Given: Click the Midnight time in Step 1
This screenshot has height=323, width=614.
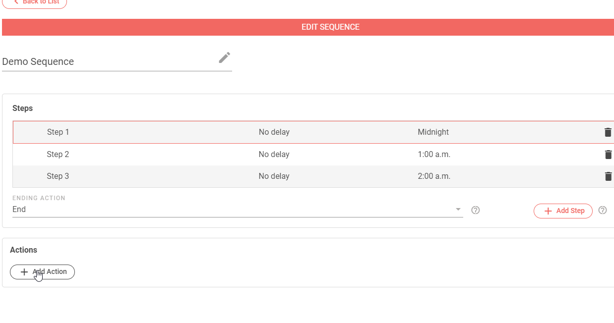Looking at the screenshot, I should point(433,132).
